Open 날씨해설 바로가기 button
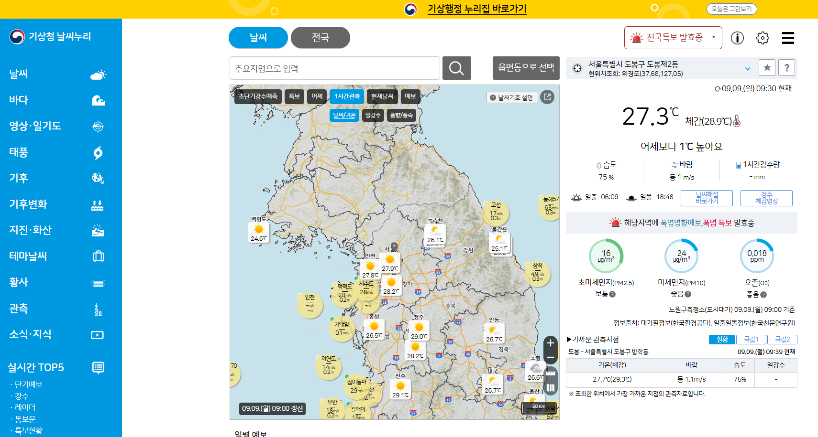 707,198
